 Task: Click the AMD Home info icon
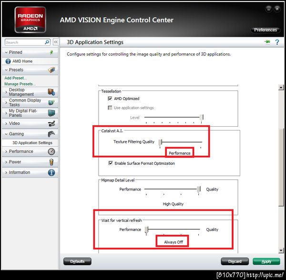(x=8, y=61)
